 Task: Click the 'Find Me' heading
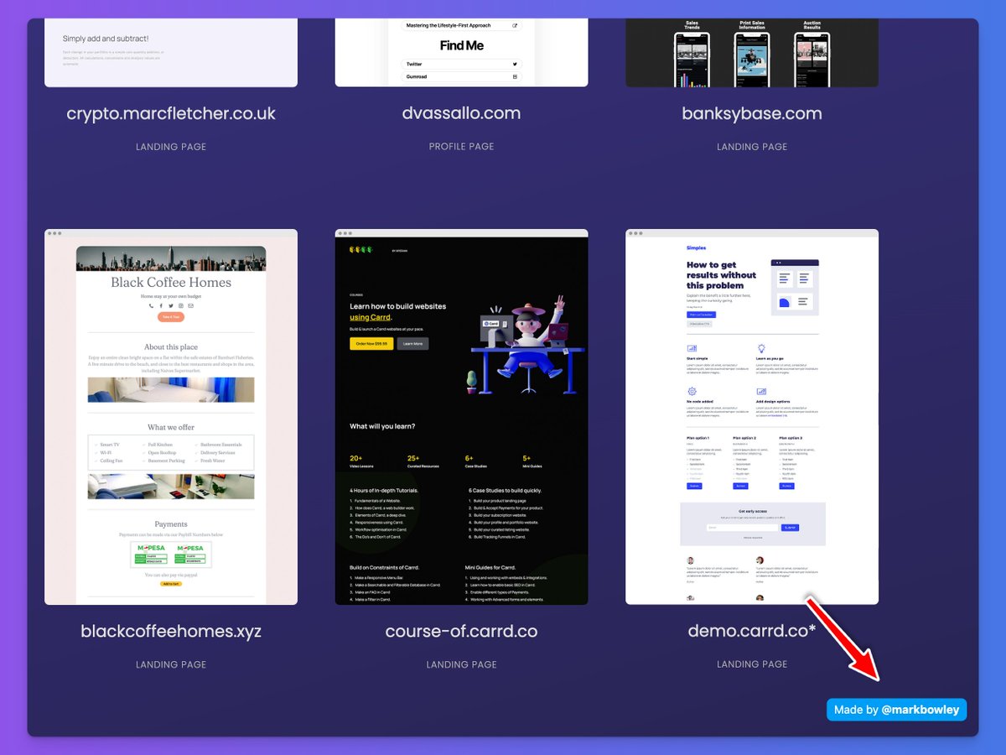pyautogui.click(x=462, y=45)
